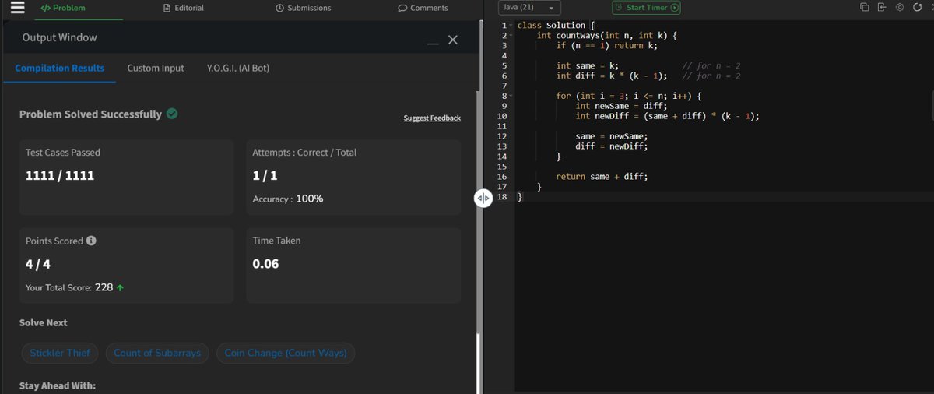
Task: Close the Output Window
Action: tap(453, 40)
